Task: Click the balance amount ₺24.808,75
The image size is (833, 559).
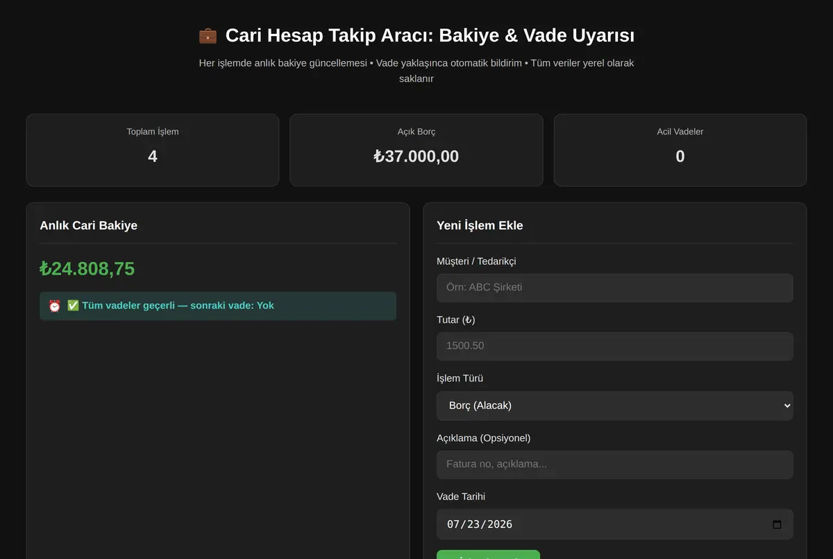Action: click(x=87, y=268)
